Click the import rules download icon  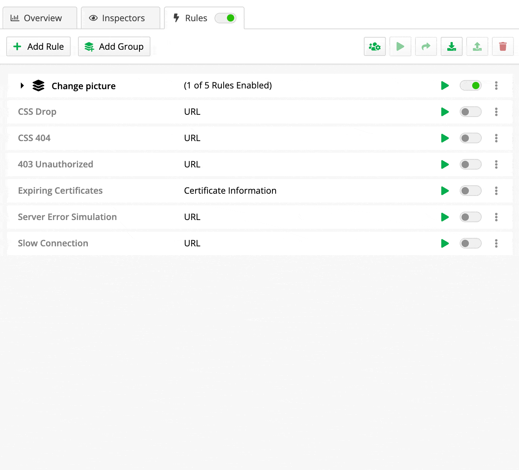coord(452,46)
